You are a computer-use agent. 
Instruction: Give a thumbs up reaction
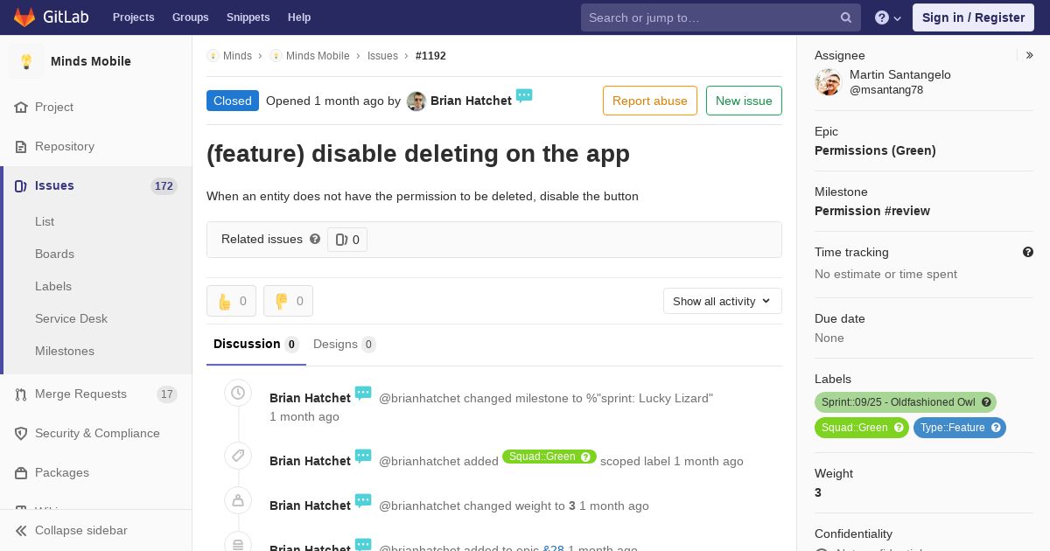pyautogui.click(x=231, y=301)
